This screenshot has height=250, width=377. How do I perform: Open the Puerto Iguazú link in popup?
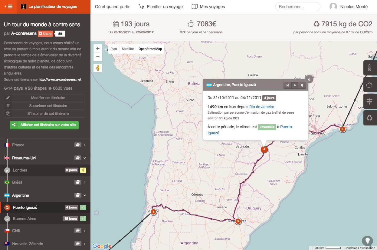click(250, 130)
